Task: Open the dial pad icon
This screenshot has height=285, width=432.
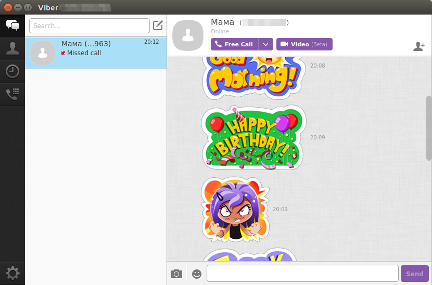Action: click(x=12, y=95)
